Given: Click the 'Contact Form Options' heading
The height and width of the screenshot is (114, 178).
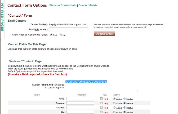Looking at the screenshot, I should point(27,6).
